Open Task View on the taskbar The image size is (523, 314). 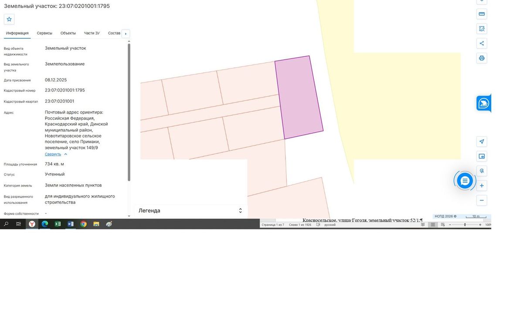coord(19,224)
